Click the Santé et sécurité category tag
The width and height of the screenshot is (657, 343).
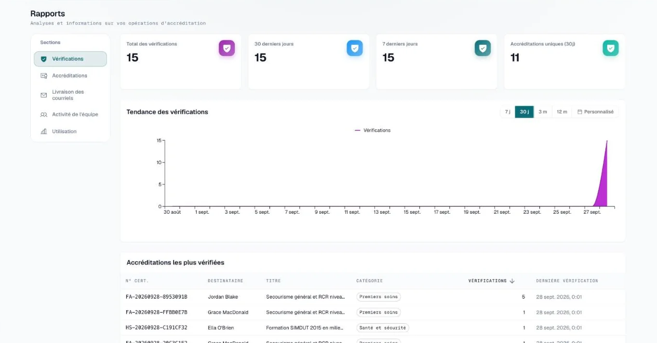383,328
